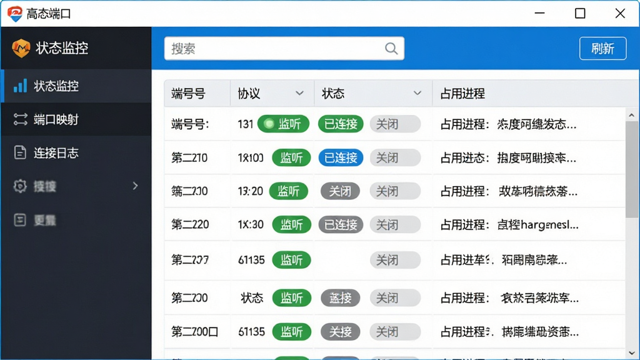The height and width of the screenshot is (360, 640).
Task: Open the 协议 column filter dropdown
Action: [299, 94]
